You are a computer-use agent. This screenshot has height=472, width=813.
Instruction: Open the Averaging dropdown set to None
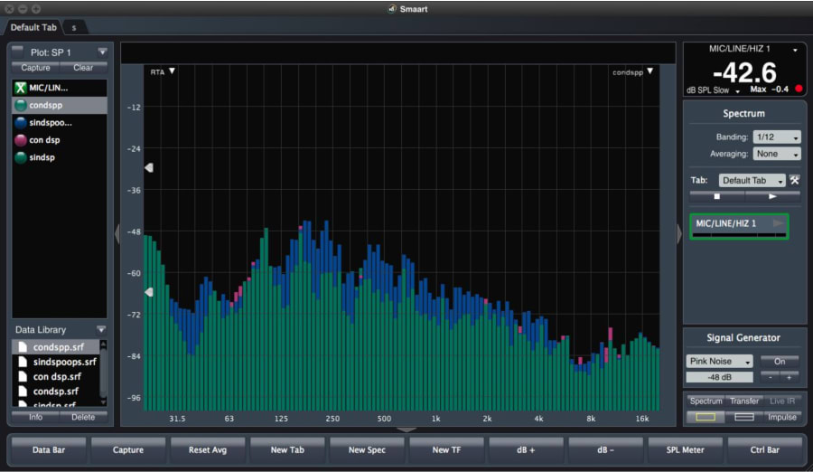coord(777,154)
